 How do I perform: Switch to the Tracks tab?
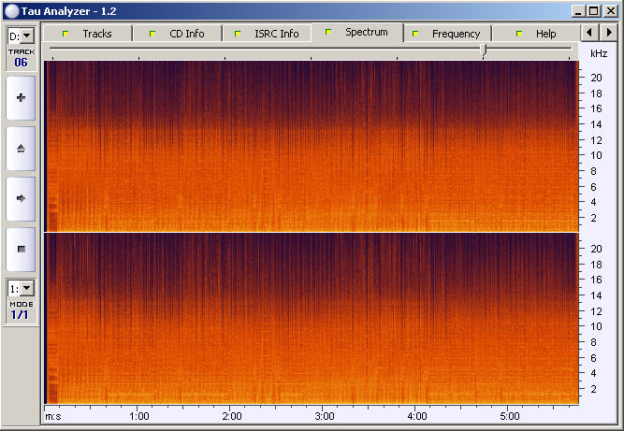[87, 34]
